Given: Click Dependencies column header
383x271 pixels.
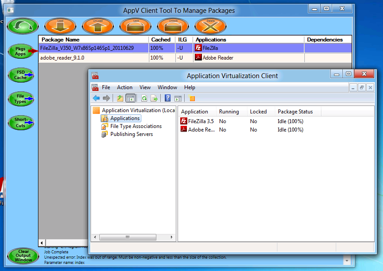Looking at the screenshot, I should pos(328,40).
